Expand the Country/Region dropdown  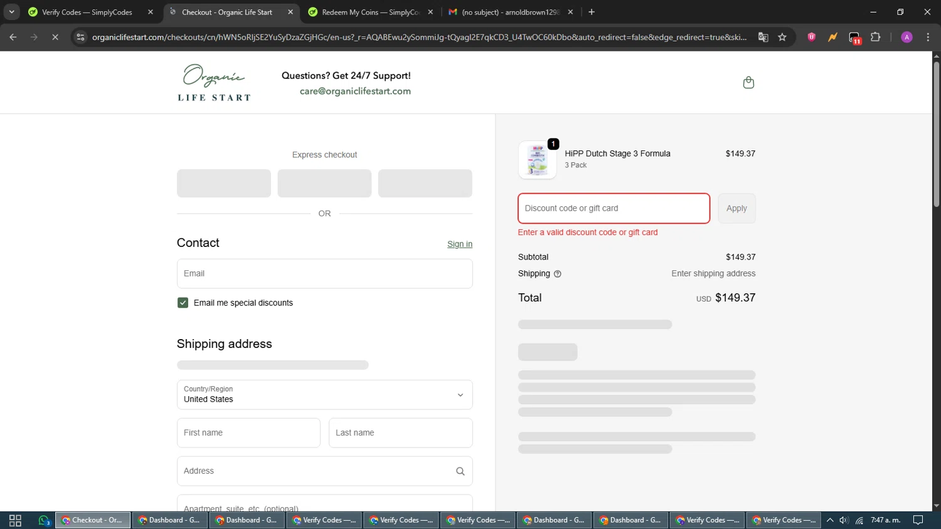324,395
